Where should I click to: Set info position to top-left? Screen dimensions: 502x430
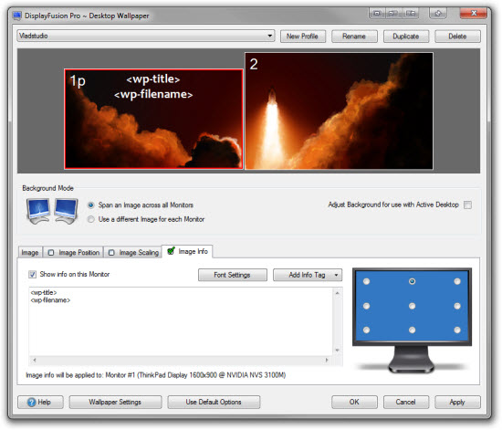(367, 281)
